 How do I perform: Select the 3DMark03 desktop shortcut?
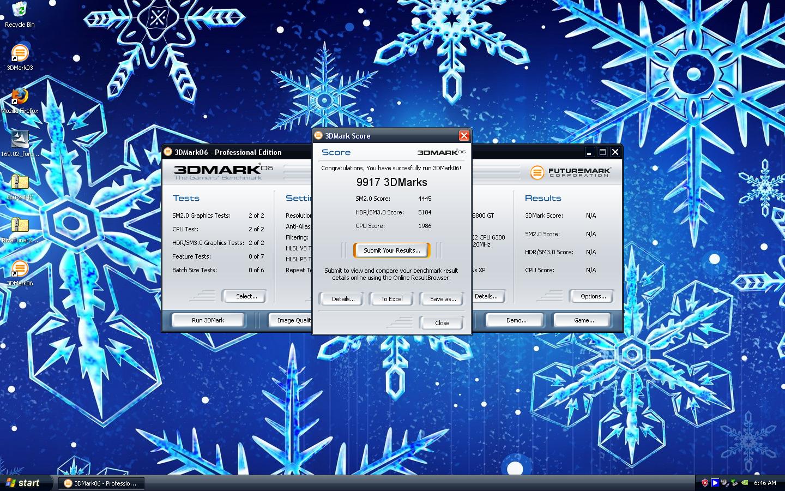20,57
